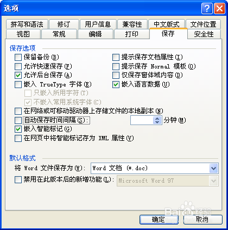Image resolution: width=228 pixels, height=230 pixels.
Task: Uncheck 嵌入语言数据 checkbox
Action: 116,84
